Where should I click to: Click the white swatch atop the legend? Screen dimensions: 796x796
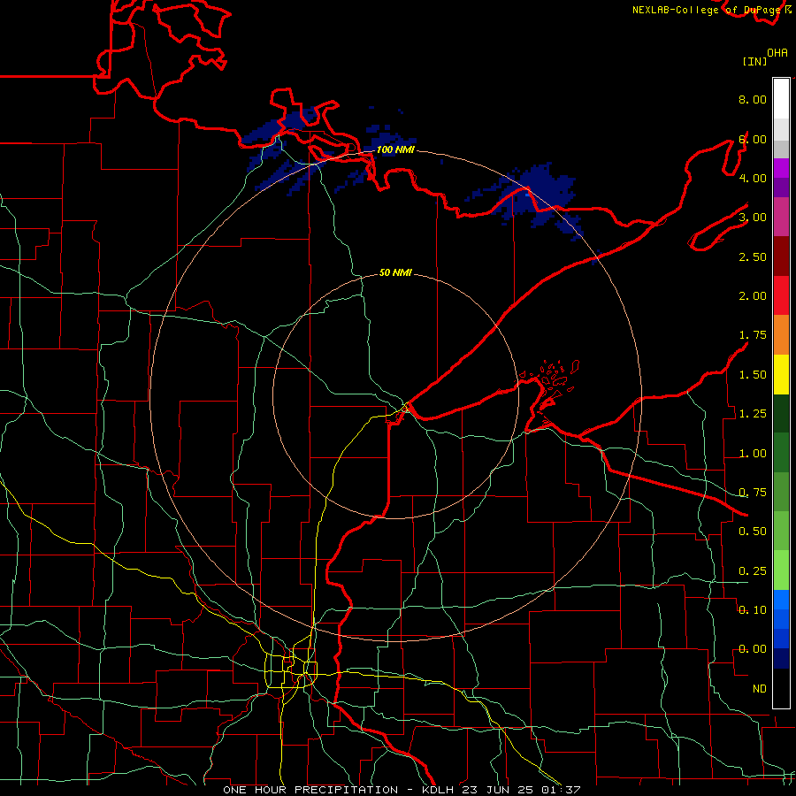pos(781,99)
